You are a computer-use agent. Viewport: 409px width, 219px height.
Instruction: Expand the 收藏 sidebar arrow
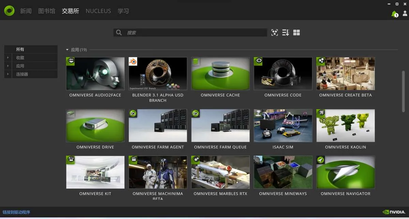click(x=8, y=58)
